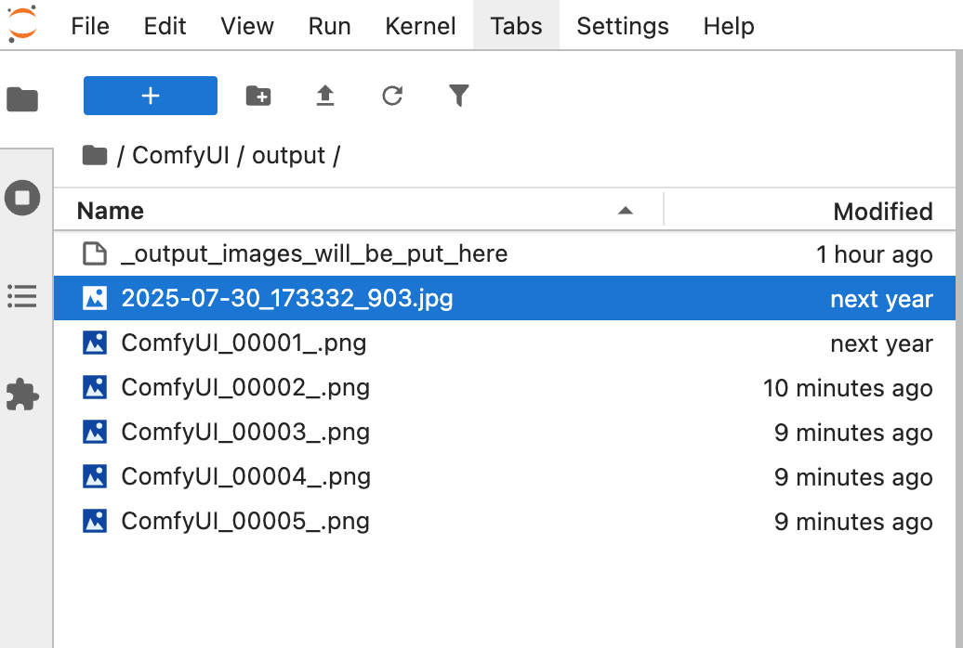This screenshot has width=963, height=648.
Task: Sort files by Name column header
Action: (359, 211)
